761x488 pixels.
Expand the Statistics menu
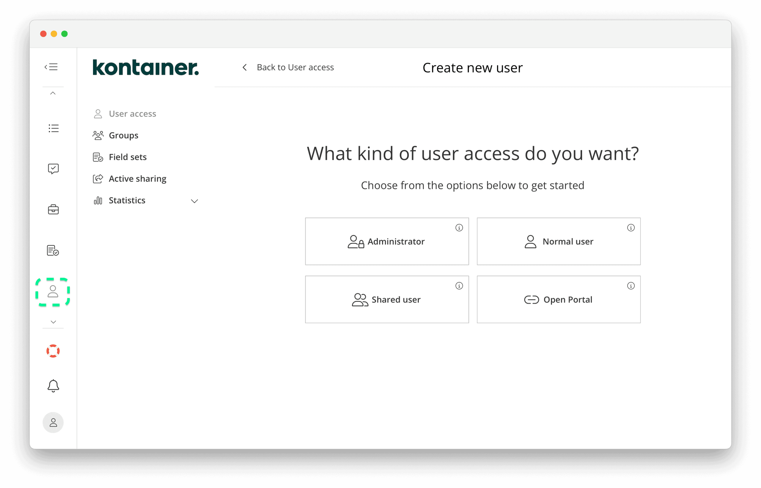(x=195, y=200)
